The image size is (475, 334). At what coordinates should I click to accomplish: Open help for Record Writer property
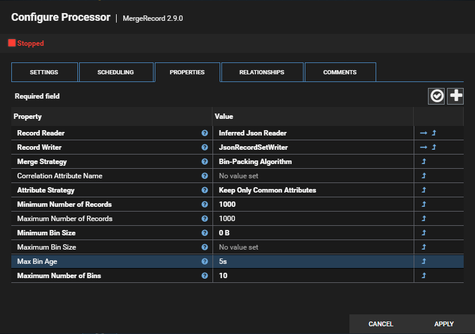coord(205,147)
